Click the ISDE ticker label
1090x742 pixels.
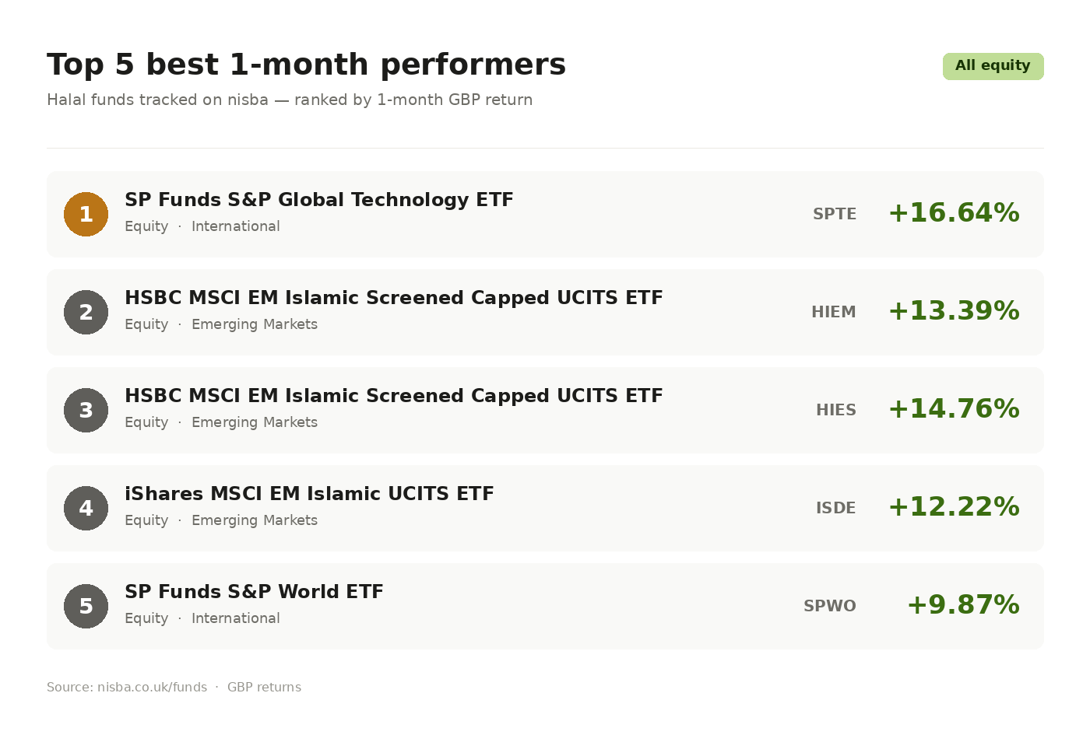pos(835,508)
